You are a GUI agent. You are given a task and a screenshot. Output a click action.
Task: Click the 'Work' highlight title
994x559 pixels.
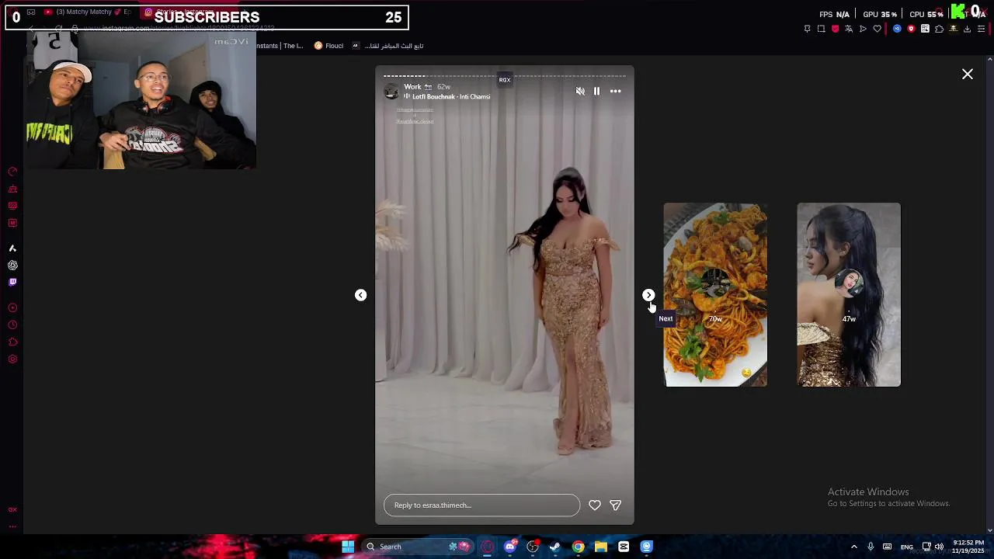[x=412, y=87]
